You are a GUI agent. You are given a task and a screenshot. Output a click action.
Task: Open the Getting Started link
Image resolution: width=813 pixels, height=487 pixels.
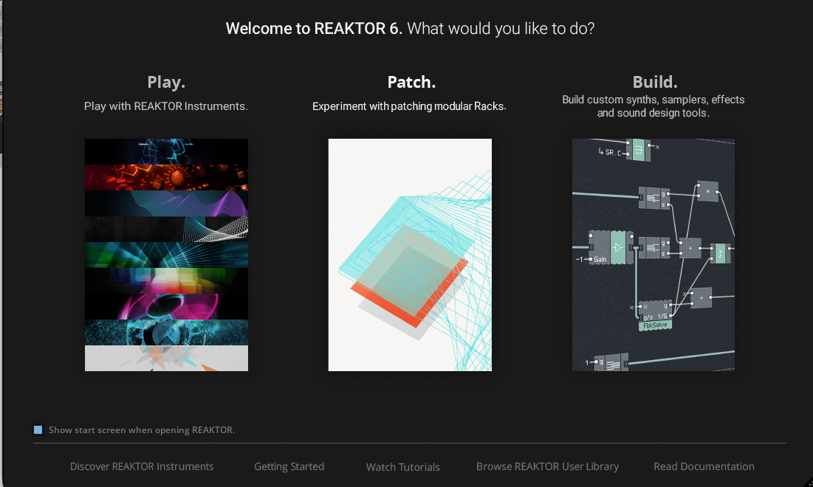(x=289, y=466)
